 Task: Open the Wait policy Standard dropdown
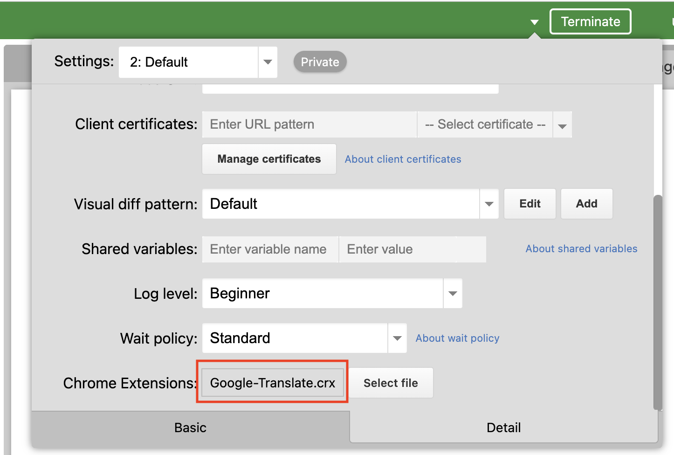[x=397, y=338]
